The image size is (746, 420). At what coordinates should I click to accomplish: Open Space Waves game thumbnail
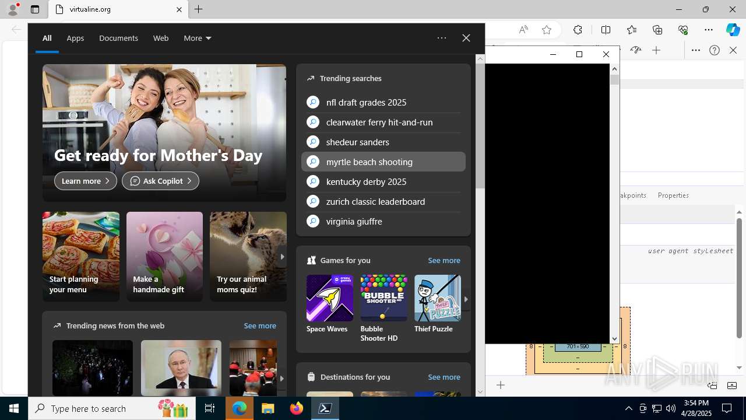(x=330, y=298)
